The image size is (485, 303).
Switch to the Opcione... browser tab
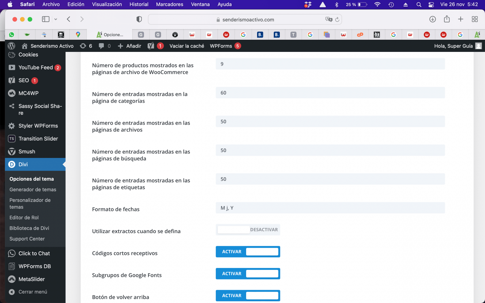point(109,35)
